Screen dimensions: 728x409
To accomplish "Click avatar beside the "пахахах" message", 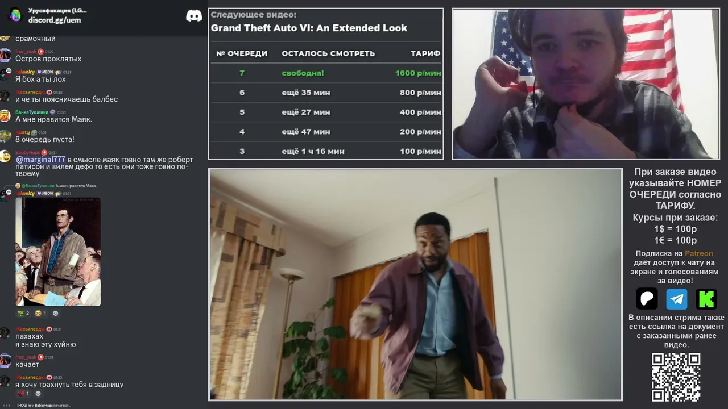I will 5,332.
